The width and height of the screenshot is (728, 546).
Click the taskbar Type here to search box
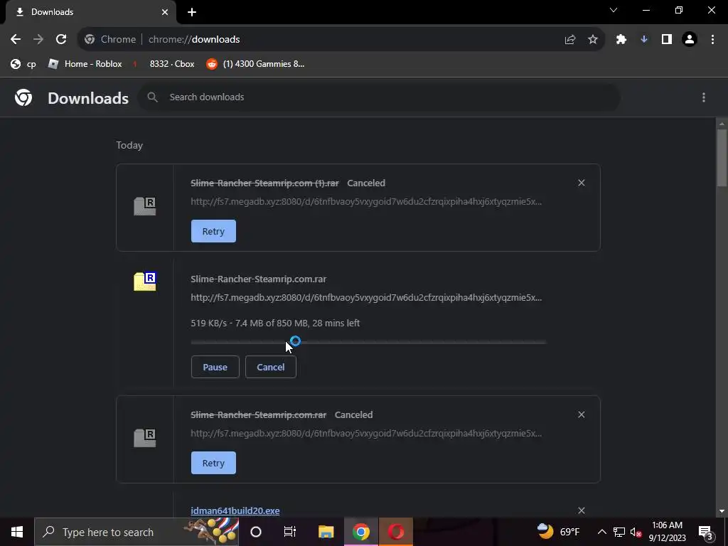(136, 532)
